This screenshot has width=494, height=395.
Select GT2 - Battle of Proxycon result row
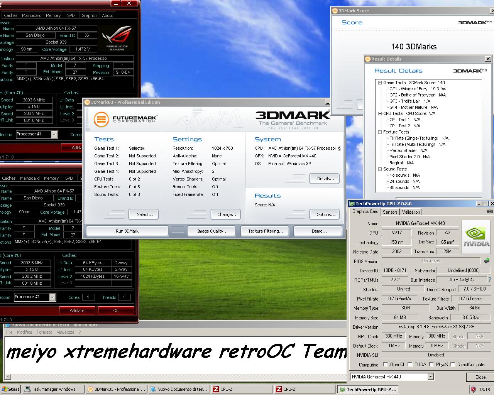click(417, 95)
